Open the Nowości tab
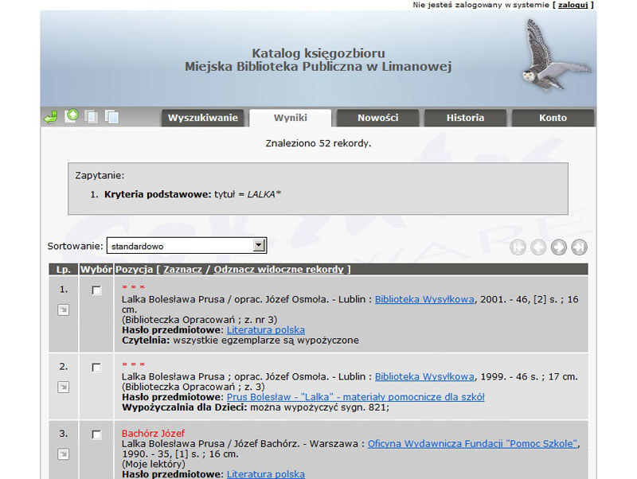 tap(377, 118)
